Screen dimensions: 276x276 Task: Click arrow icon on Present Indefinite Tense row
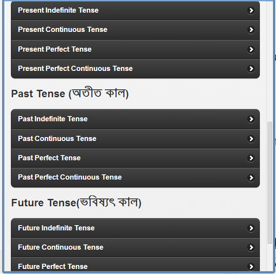tap(251, 11)
